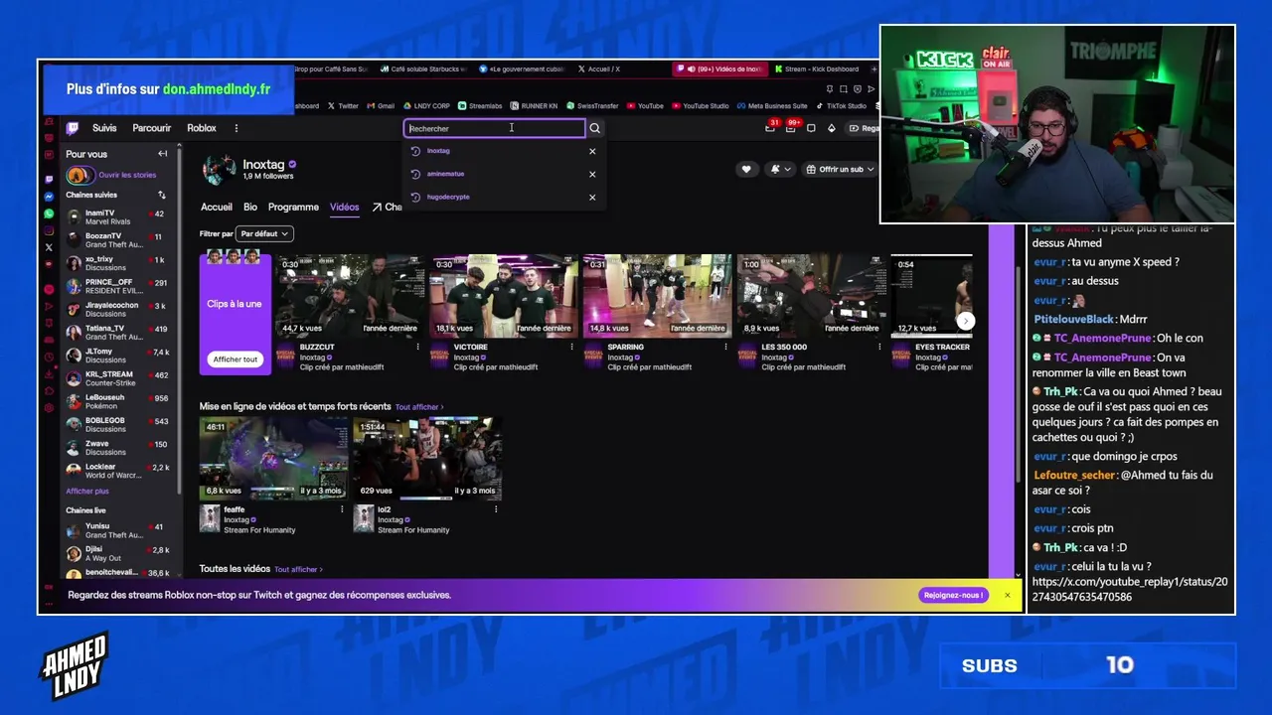1272x715 pixels.
Task: Open notifications icon with 99+ badge
Action: pyautogui.click(x=791, y=128)
